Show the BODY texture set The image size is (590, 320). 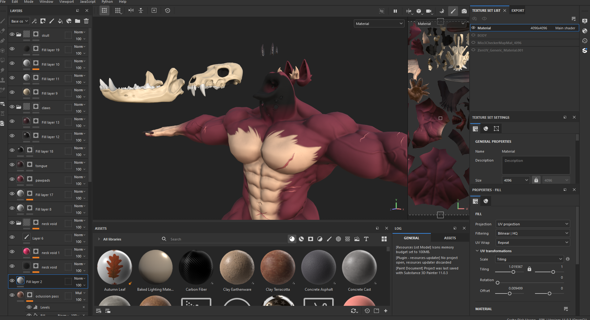[x=473, y=35]
